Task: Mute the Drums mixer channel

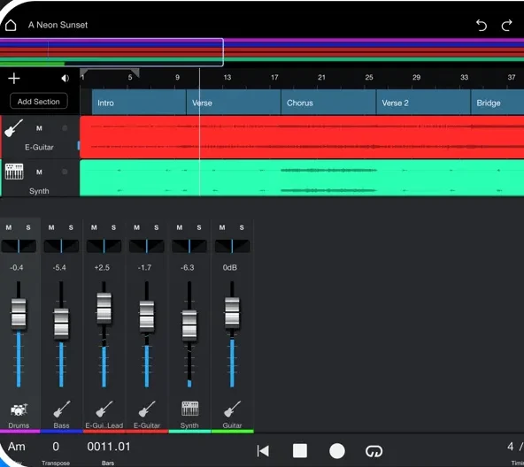Action: [9, 228]
